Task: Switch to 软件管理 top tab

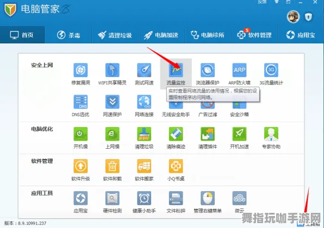Action: click(x=254, y=35)
